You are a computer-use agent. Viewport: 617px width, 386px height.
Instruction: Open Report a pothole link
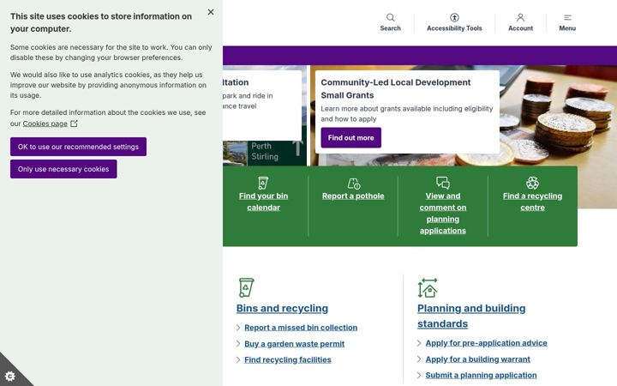(353, 196)
